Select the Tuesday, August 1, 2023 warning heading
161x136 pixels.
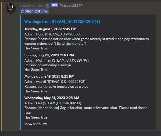coord(50,29)
